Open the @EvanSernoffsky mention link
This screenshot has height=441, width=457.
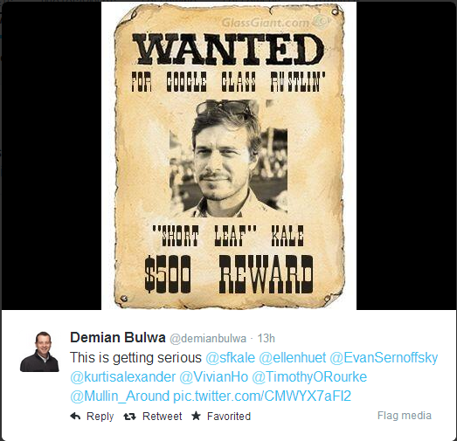[x=384, y=358]
